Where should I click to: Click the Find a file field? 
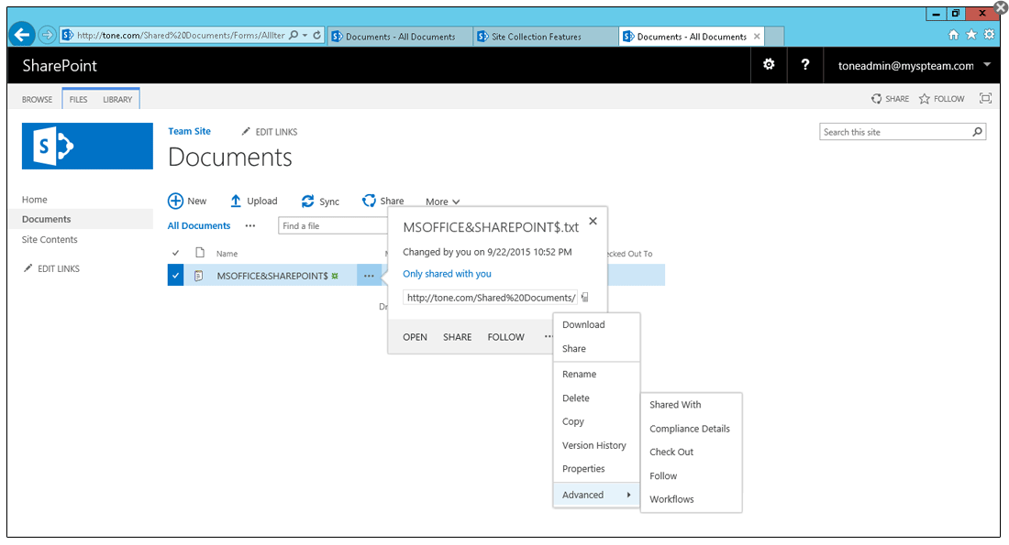tap(333, 225)
